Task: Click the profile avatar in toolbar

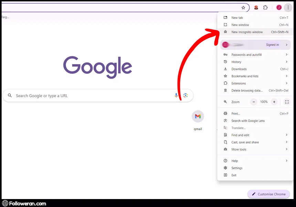Action: pyautogui.click(x=279, y=8)
